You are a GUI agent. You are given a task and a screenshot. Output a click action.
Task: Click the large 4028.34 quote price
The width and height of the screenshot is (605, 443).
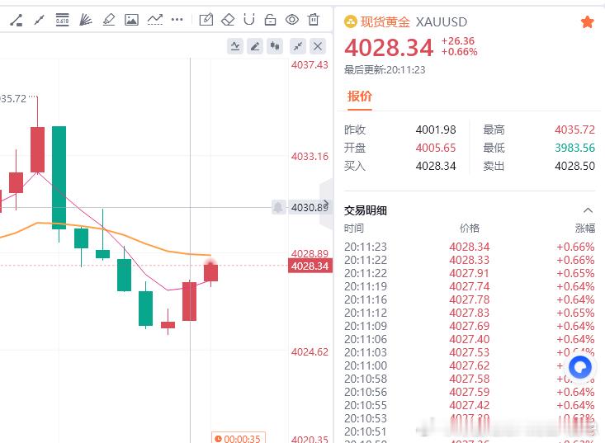pyautogui.click(x=389, y=48)
